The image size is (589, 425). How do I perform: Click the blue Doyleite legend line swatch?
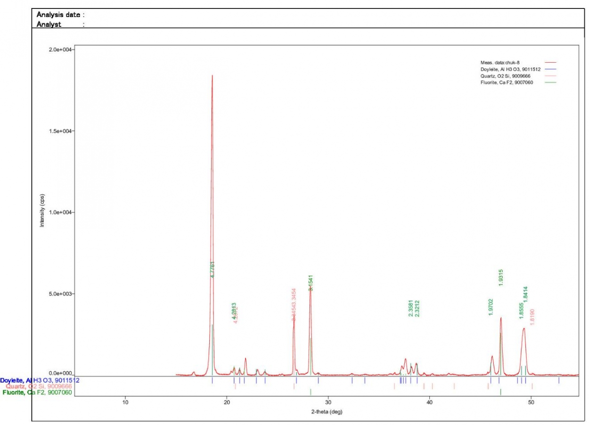[x=550, y=69]
